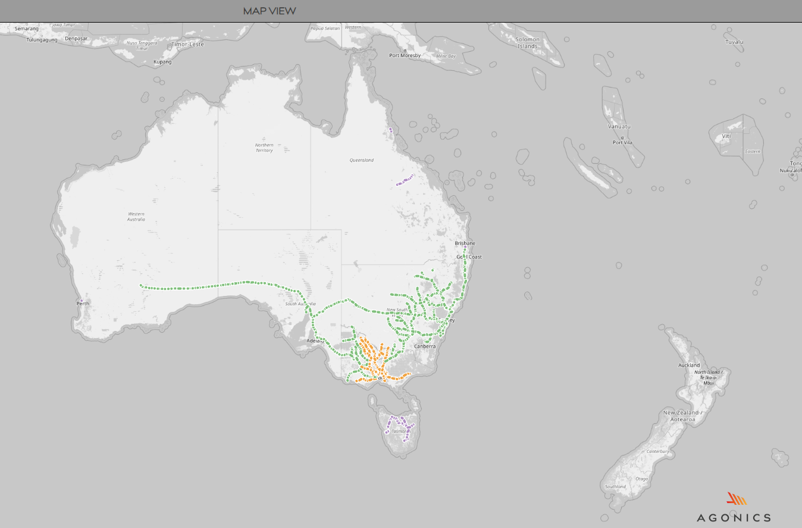Click the purple markers in central Queensland

[405, 180]
